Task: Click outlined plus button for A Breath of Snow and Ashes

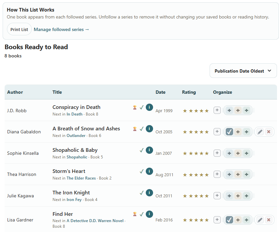Action: [217, 132]
